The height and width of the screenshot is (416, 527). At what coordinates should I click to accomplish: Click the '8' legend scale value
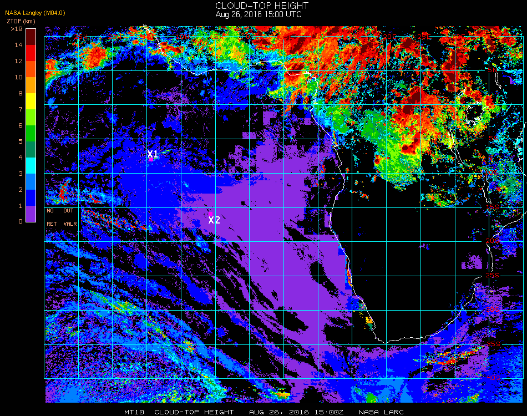[x=21, y=93]
